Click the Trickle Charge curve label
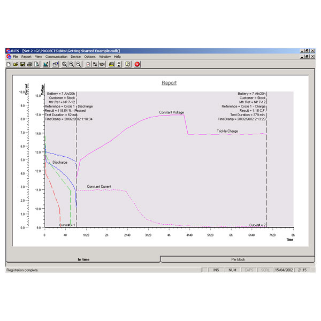The width and height of the screenshot is (321, 321). click(x=227, y=131)
